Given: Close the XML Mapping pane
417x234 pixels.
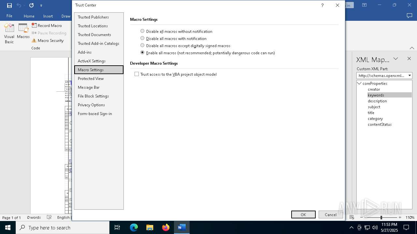Looking at the screenshot, I should click(x=409, y=59).
